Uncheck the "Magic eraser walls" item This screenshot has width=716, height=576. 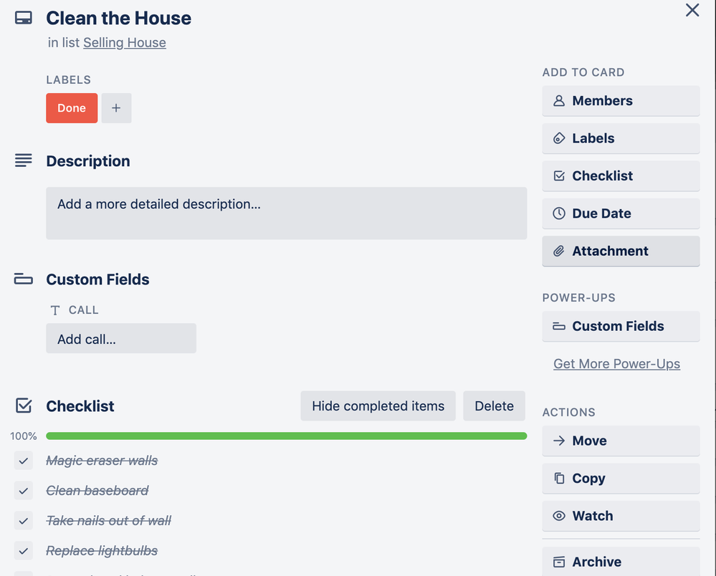[x=23, y=461]
